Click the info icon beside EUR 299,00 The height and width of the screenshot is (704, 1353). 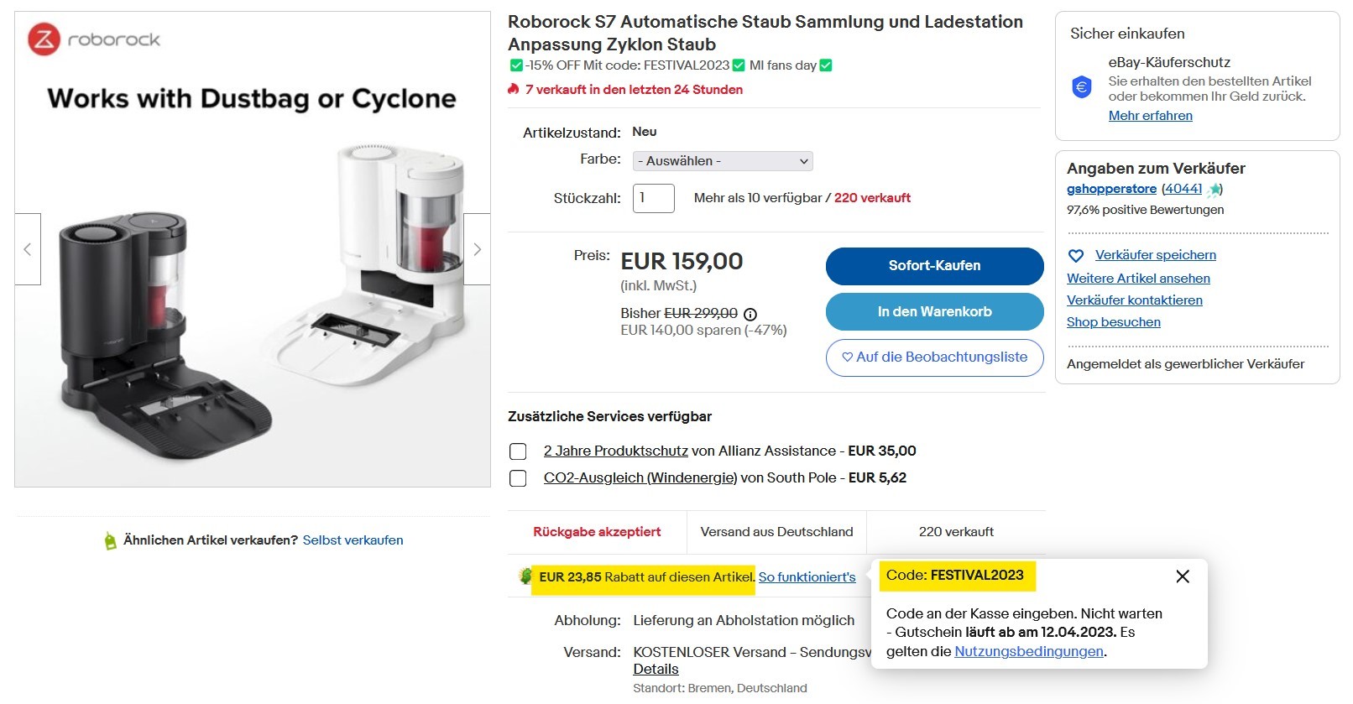pyautogui.click(x=750, y=314)
